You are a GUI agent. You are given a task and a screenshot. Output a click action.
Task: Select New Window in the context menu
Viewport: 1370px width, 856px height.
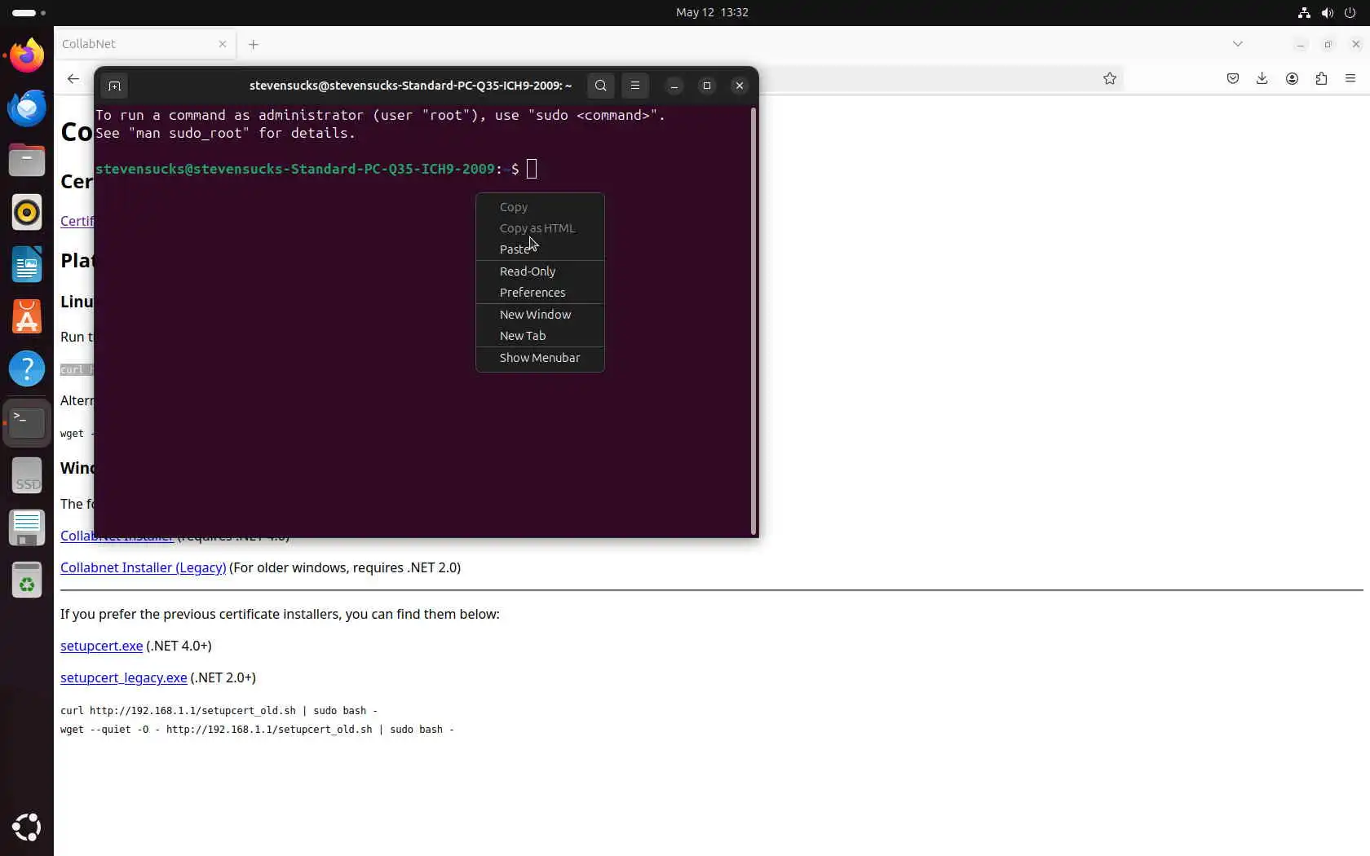(540, 315)
